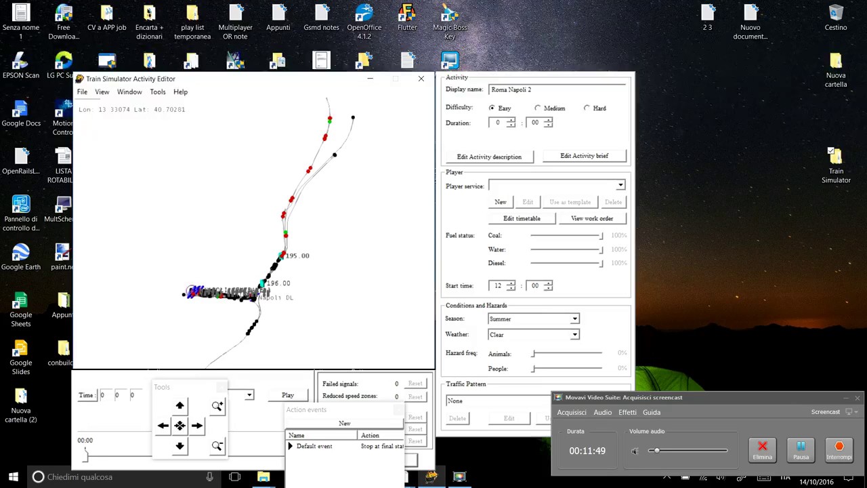Click Traffic Pattern field showing None
Screen dimensions: 867x488
coord(498,401)
